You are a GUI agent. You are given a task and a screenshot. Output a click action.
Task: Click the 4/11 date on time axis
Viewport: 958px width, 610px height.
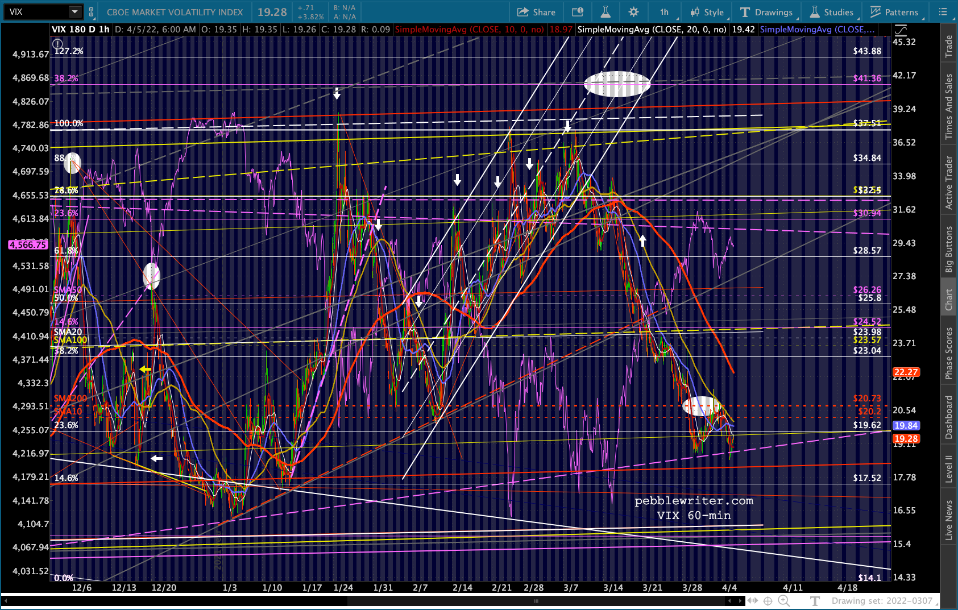pyautogui.click(x=793, y=587)
